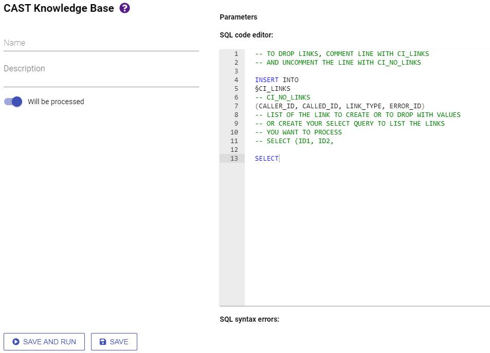Click the '-- CI_NO_LINKS' comment line
Screen dimensions: 490x353
click(282, 97)
